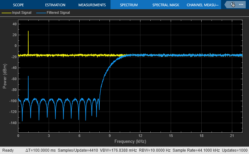Click the Sample Rate readout in status bar
Screen dimensions: 249x154
[x=196, y=150]
